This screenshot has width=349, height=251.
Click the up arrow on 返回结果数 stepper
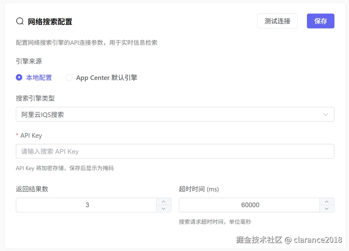163,202
